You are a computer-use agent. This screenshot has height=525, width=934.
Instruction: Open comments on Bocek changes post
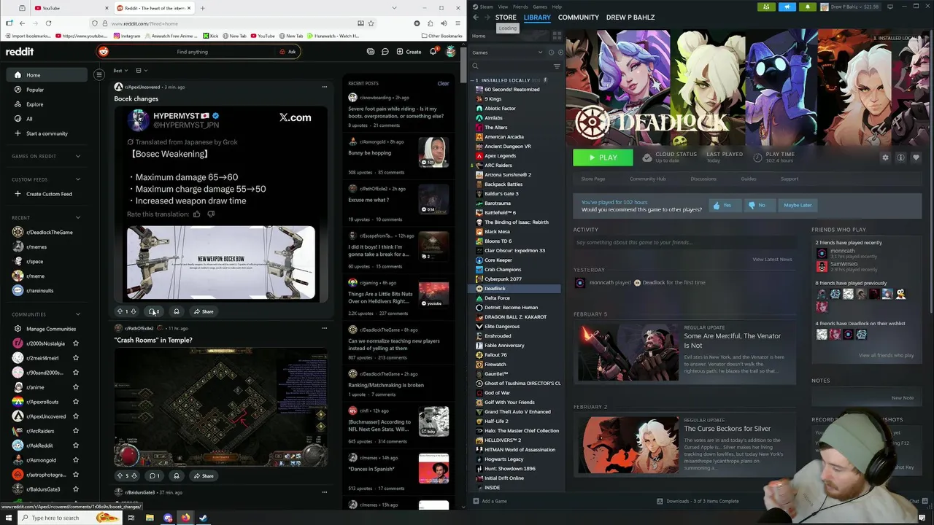[x=153, y=311]
